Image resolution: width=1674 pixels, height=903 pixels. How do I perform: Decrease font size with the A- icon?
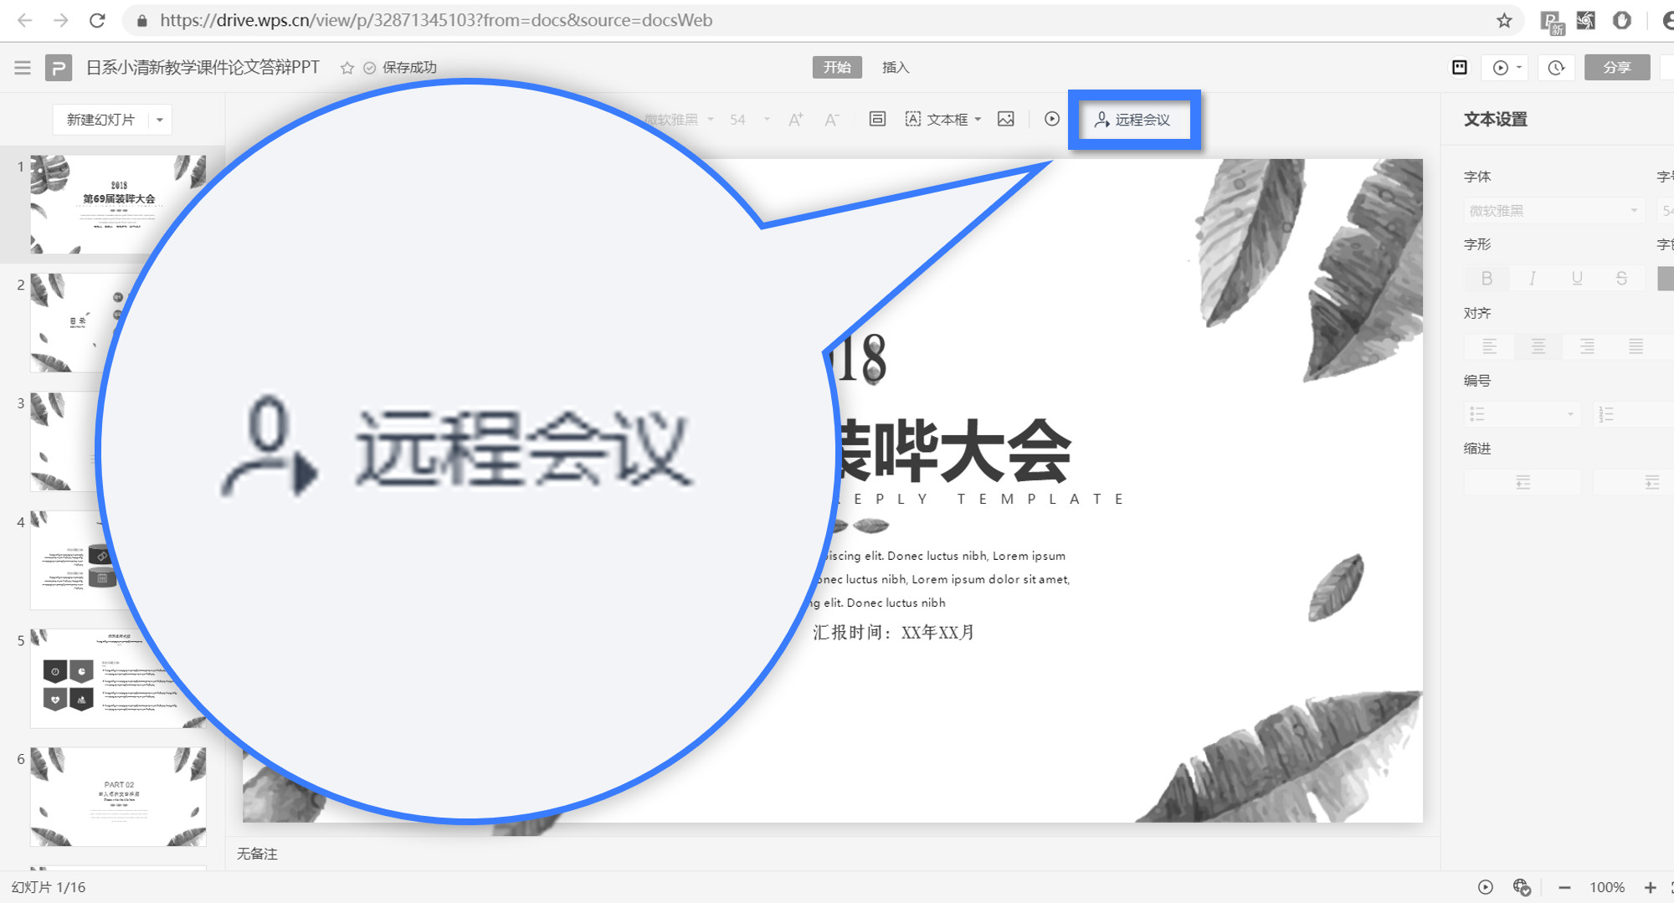click(831, 120)
